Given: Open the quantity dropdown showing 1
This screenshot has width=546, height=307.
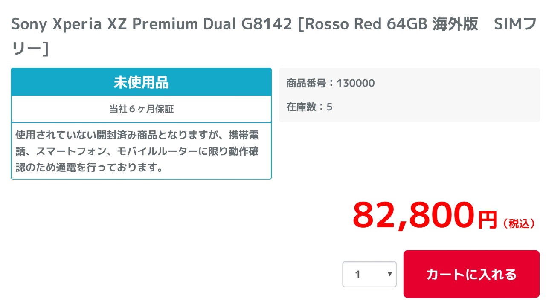Looking at the screenshot, I should click(x=369, y=274).
